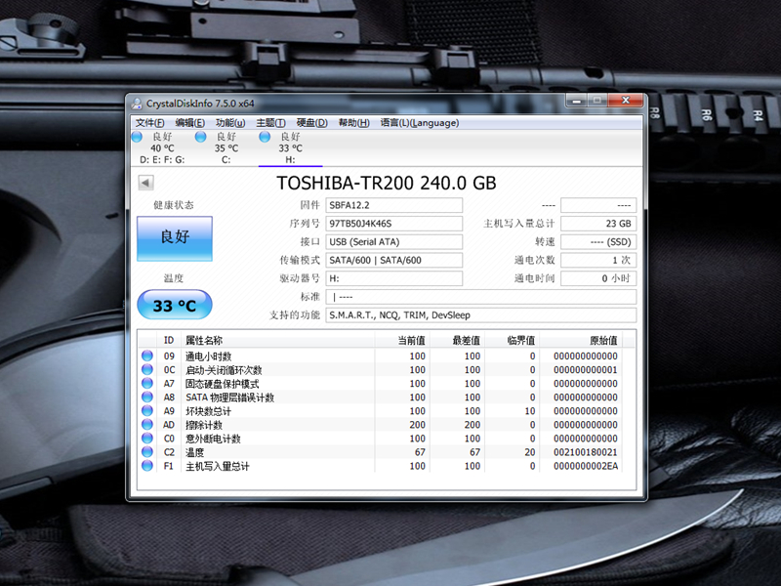Click the serial number field 97TB50J4K46S
Screen dimensions: 781x586
[394, 224]
